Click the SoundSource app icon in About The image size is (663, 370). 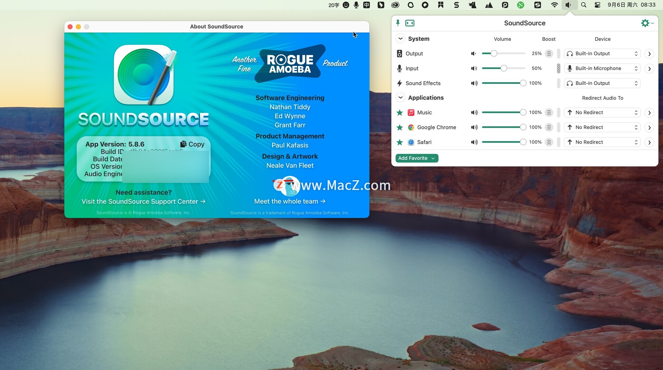point(144,75)
